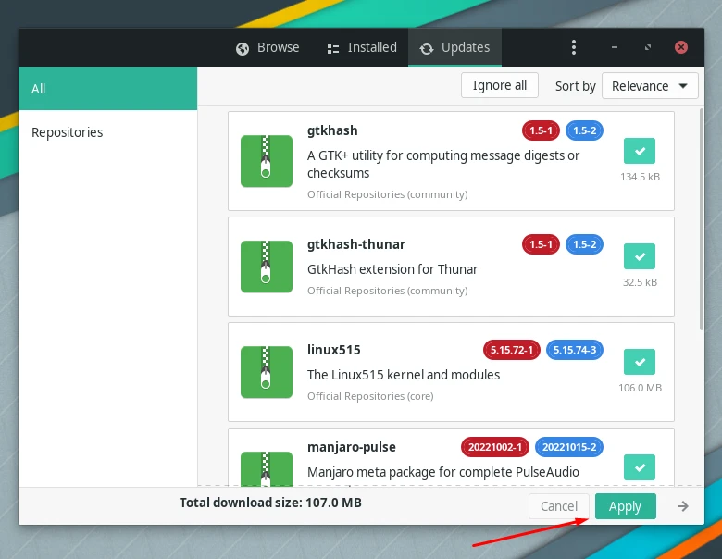Uncheck the gtkhash update checkbox
Viewport: 722px width, 559px height.
click(x=640, y=151)
